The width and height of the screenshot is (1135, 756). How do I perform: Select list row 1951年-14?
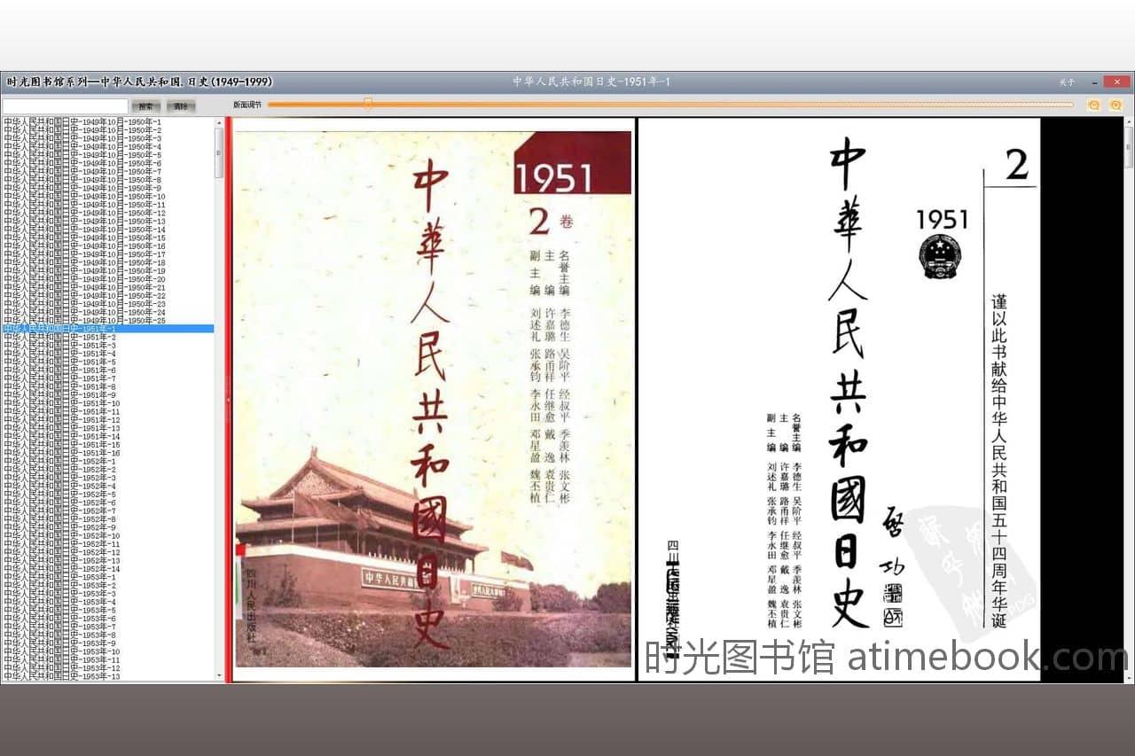(x=107, y=436)
